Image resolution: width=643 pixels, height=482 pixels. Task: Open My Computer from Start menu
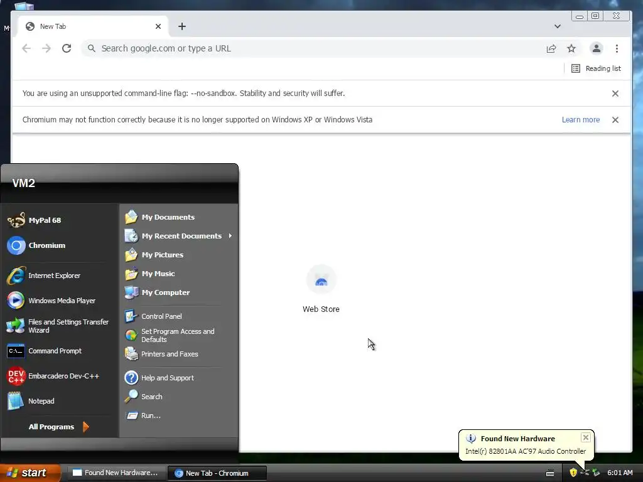click(x=178, y=292)
